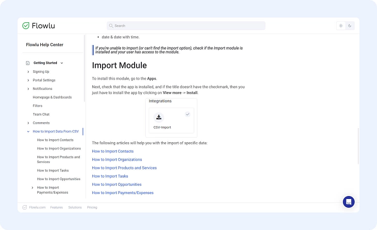The width and height of the screenshot is (377, 230).
Task: Click the footer Flowlu checkmark icon
Action: [24, 207]
